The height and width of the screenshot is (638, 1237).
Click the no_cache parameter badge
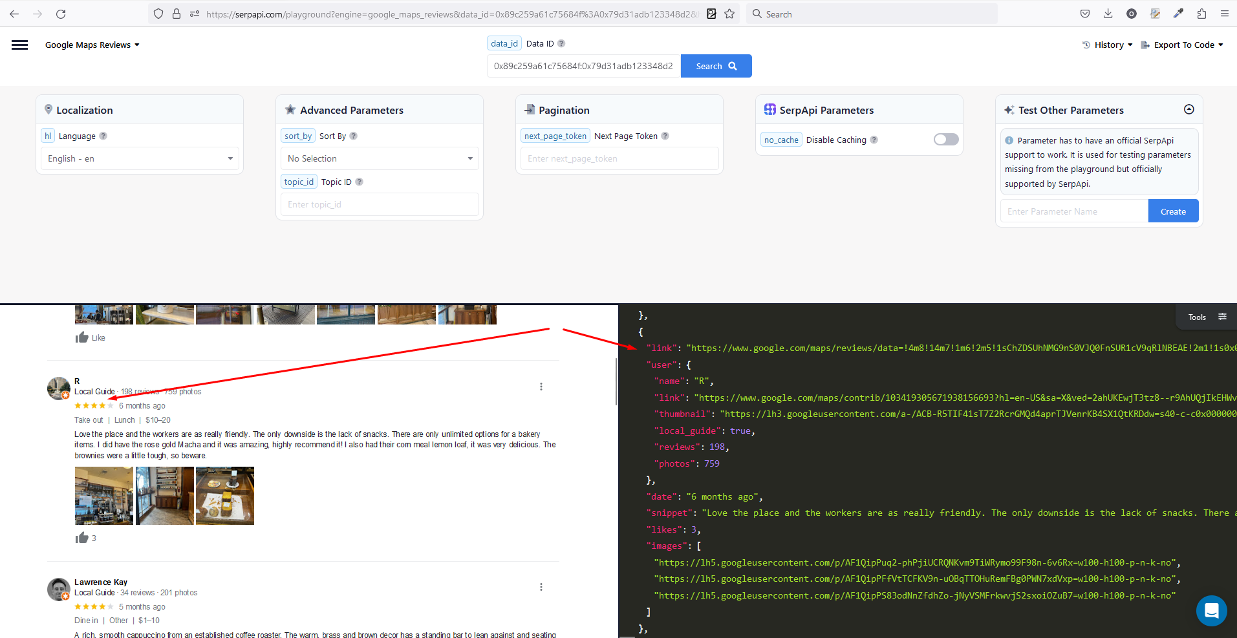coord(781,139)
